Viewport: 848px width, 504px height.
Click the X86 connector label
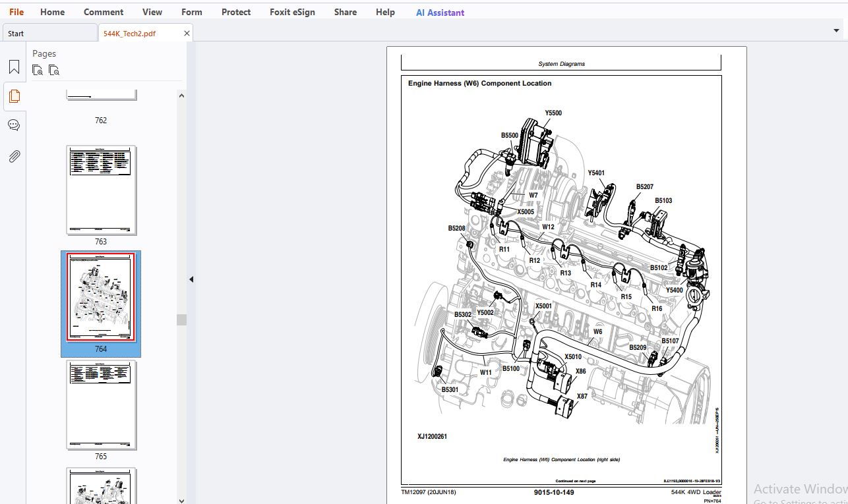tap(581, 372)
